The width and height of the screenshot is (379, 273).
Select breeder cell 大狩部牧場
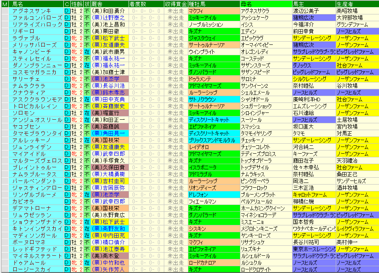pyautogui.click(x=357, y=18)
